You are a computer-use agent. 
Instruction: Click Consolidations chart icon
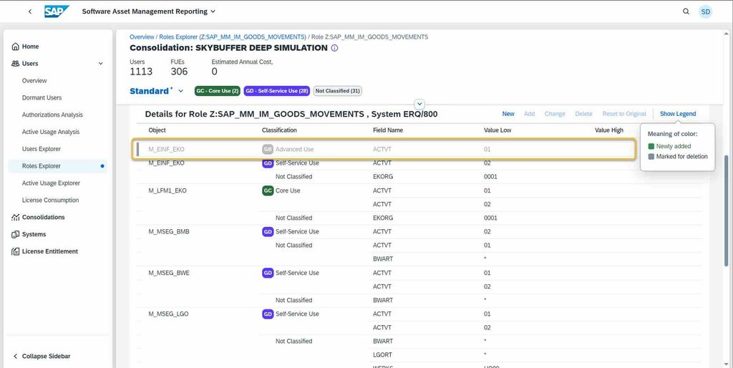[16, 217]
